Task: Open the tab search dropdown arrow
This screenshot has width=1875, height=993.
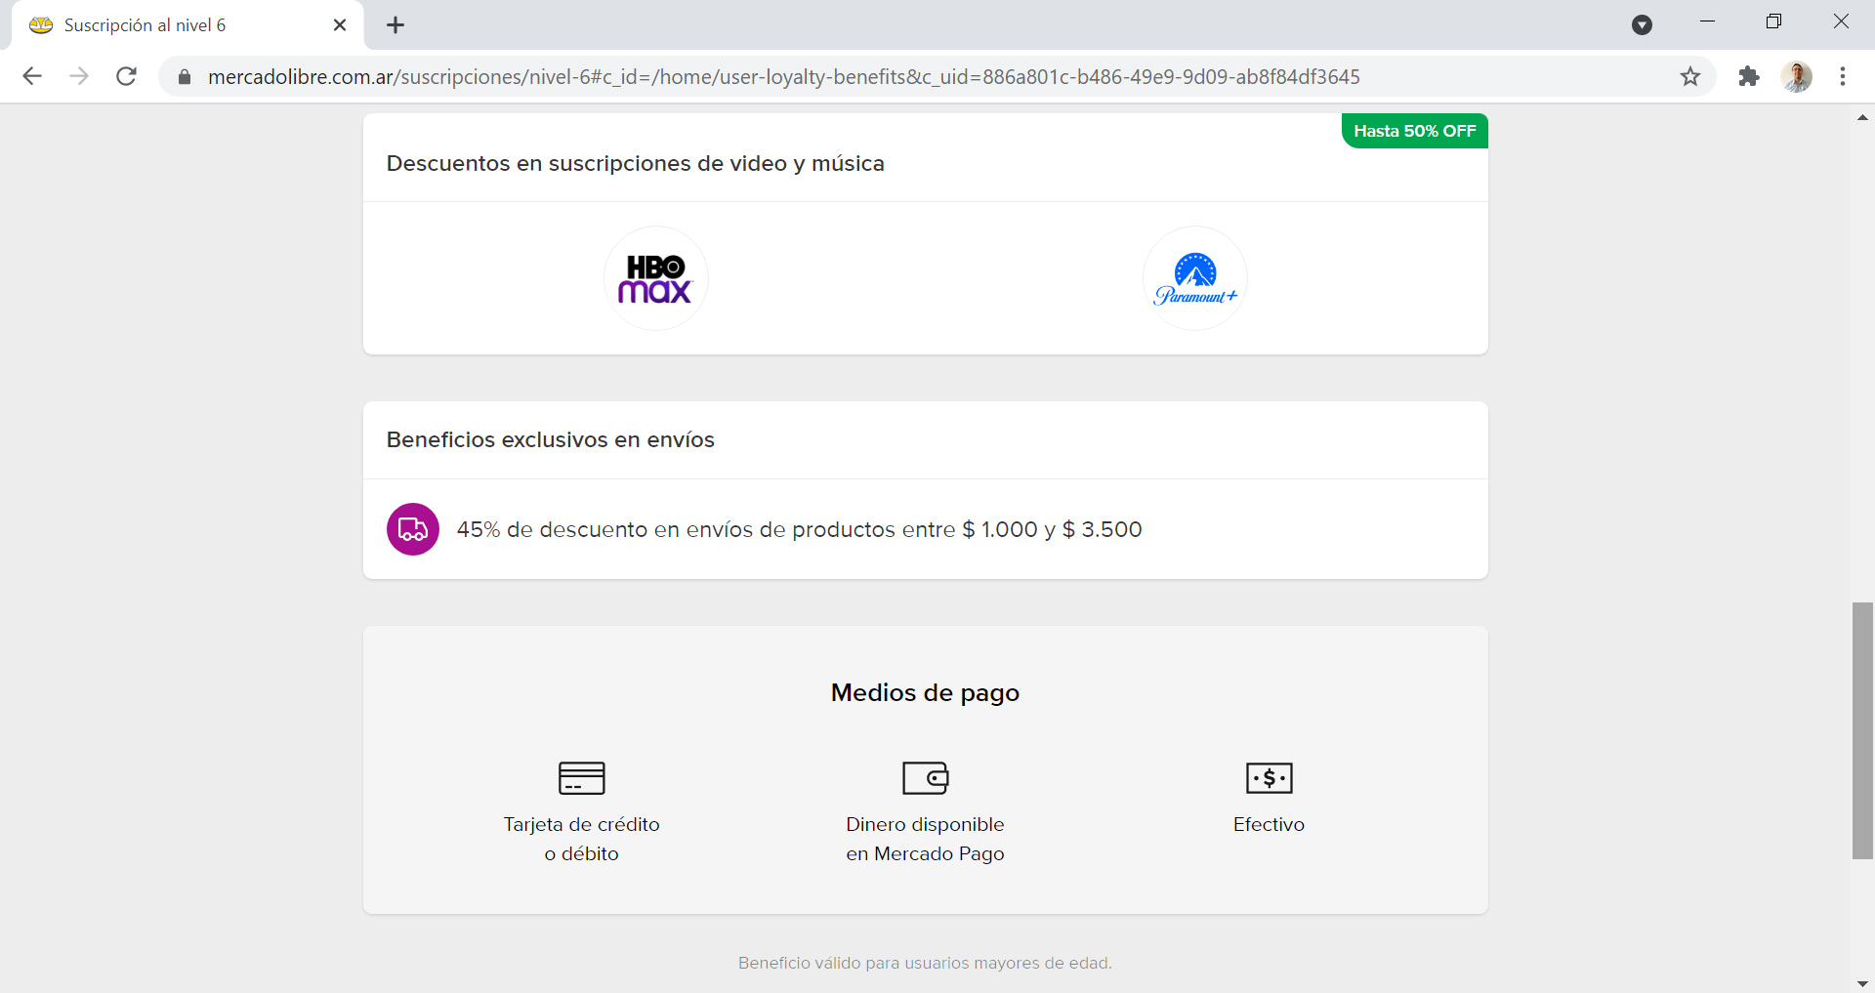Action: point(1642,25)
